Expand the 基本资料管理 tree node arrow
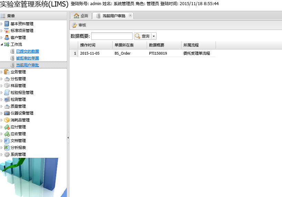The width and height of the screenshot is (282, 197). pos(2,24)
